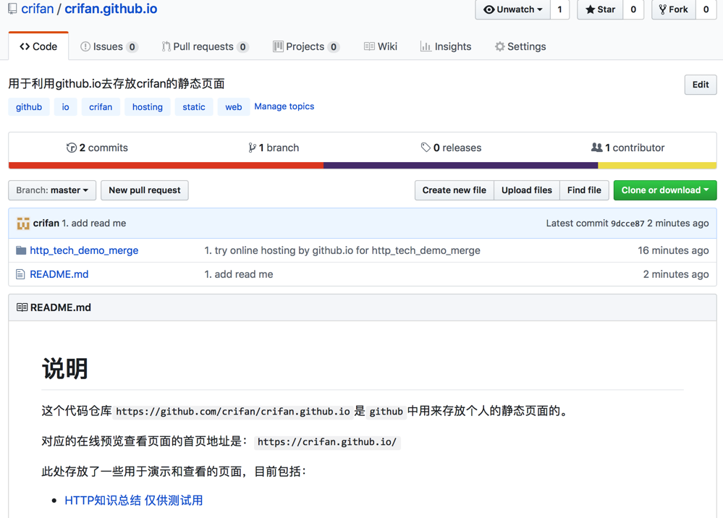723x518 pixels.
Task: Star this repository
Action: click(x=600, y=9)
